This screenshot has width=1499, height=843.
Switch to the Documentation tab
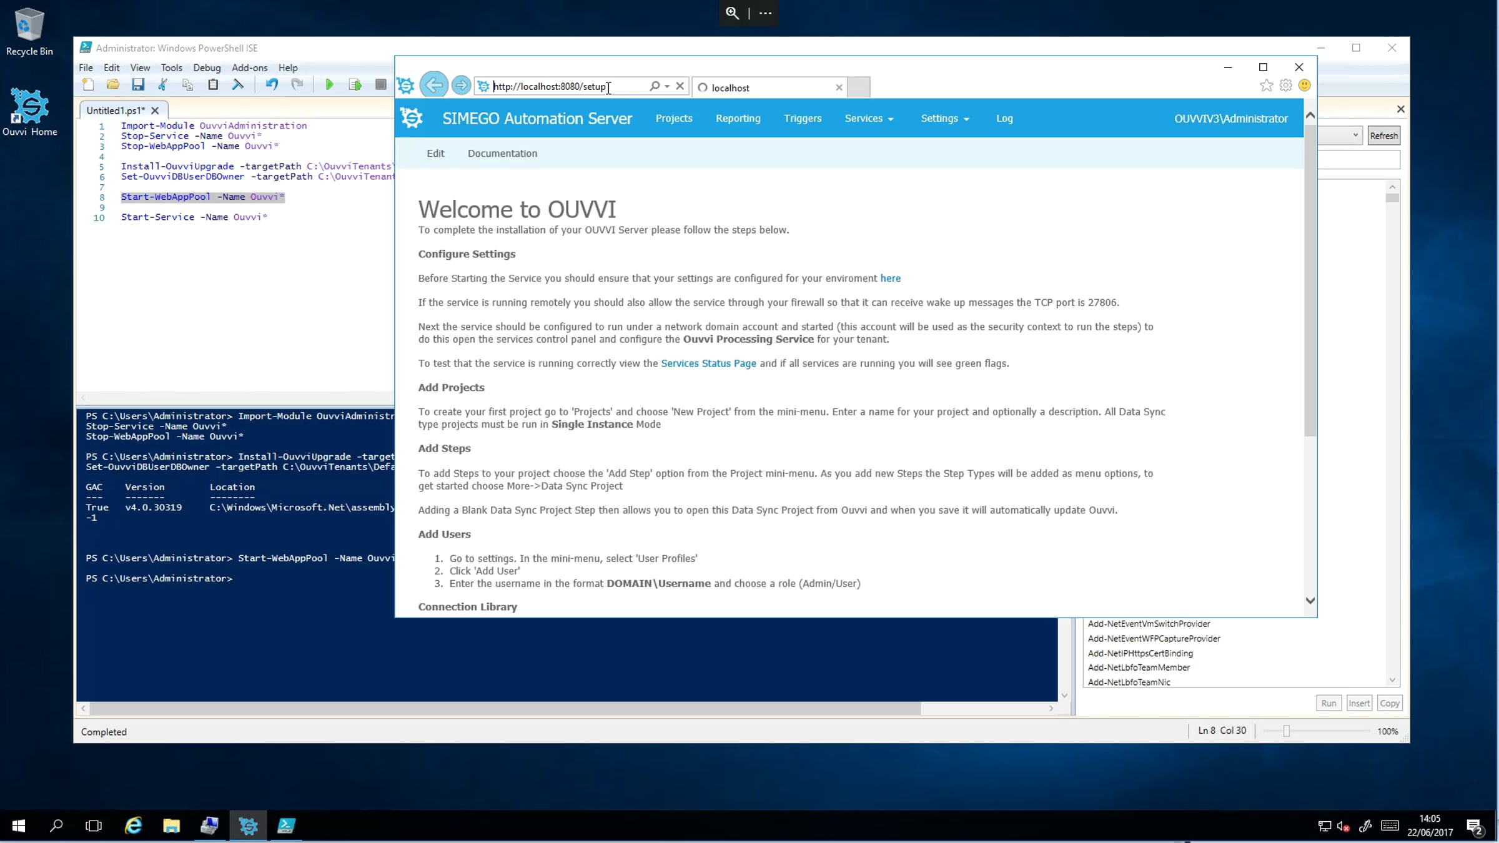pos(502,154)
